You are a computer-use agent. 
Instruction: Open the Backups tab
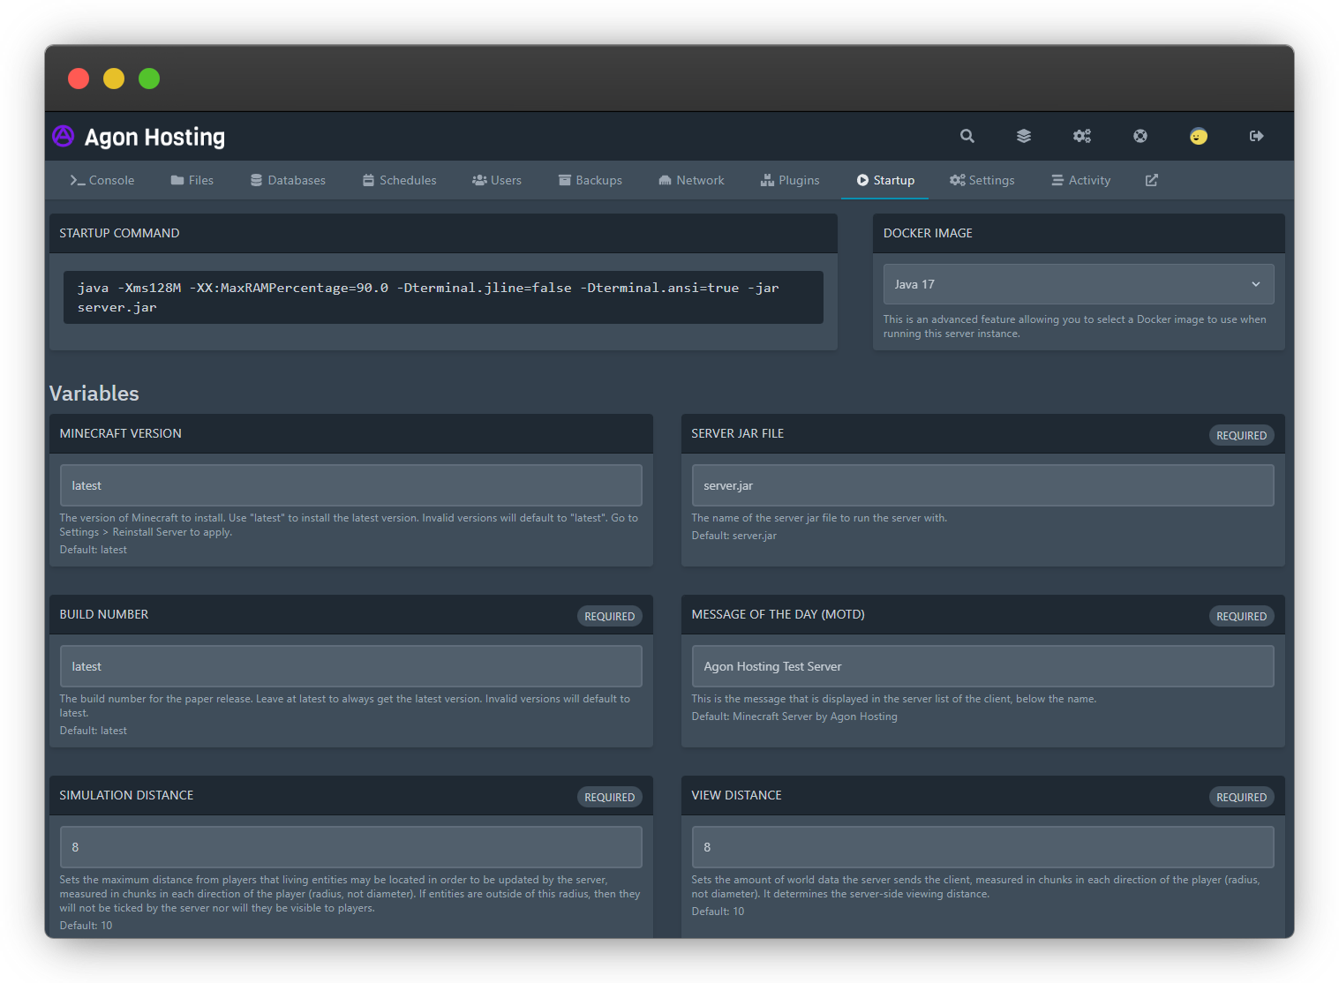(x=590, y=180)
